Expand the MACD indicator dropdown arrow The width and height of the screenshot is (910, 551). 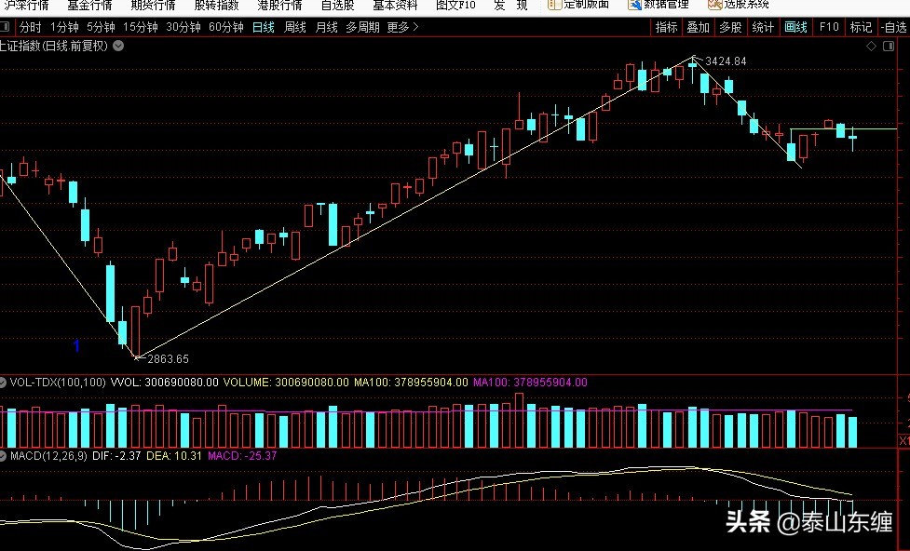tap(3, 456)
